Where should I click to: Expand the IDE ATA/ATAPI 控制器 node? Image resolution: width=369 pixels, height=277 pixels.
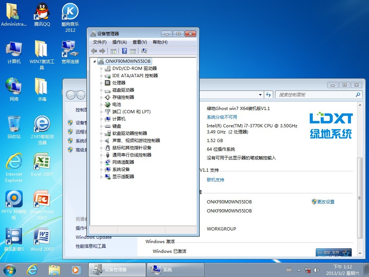point(101,76)
